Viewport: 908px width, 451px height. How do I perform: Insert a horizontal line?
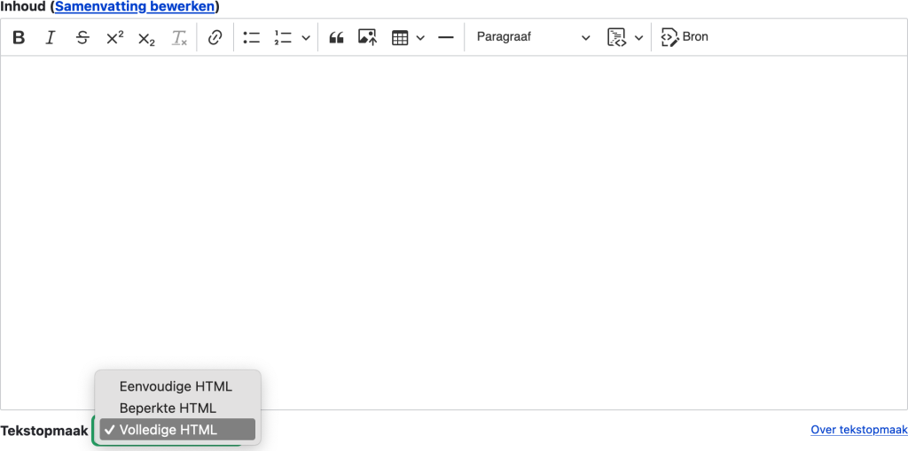(445, 37)
